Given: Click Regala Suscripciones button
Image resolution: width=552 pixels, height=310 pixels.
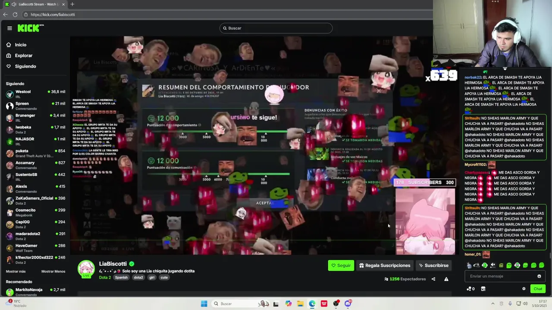Looking at the screenshot, I should [385, 266].
